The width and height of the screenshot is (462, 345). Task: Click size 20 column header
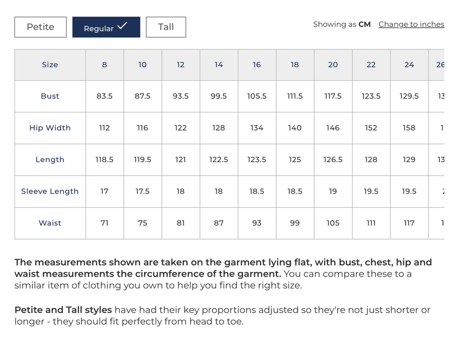(x=333, y=65)
